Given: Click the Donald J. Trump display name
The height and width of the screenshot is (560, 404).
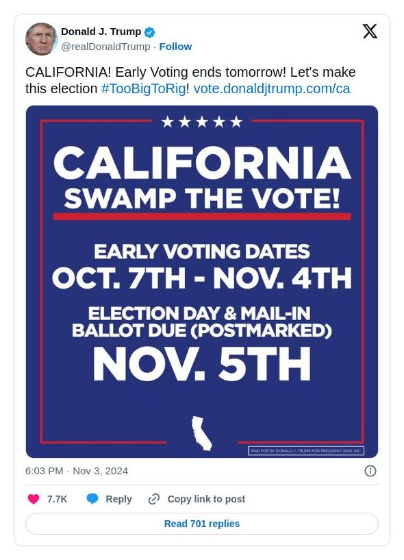Looking at the screenshot, I should 101,31.
